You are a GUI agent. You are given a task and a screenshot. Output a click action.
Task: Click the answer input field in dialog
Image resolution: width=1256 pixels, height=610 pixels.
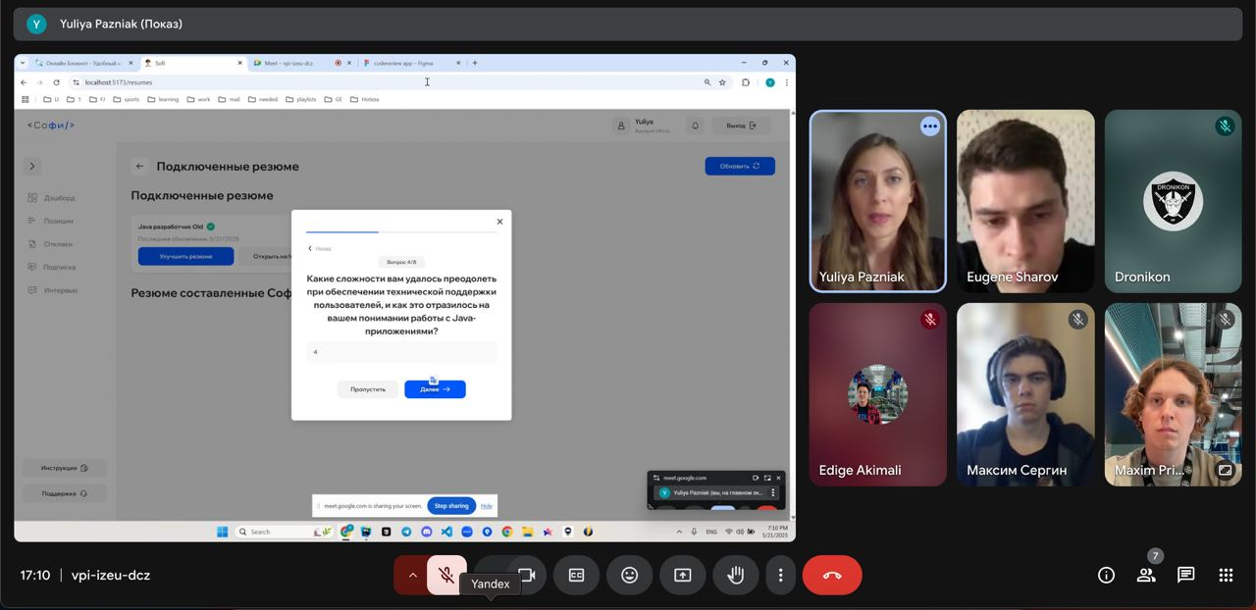pyautogui.click(x=401, y=351)
